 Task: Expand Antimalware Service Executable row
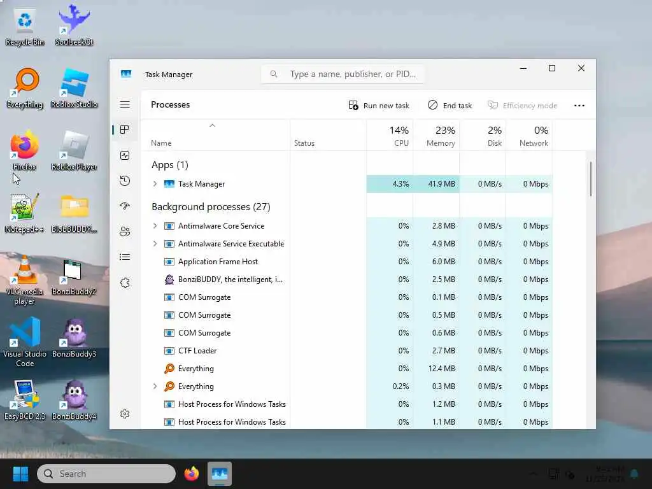tap(155, 244)
